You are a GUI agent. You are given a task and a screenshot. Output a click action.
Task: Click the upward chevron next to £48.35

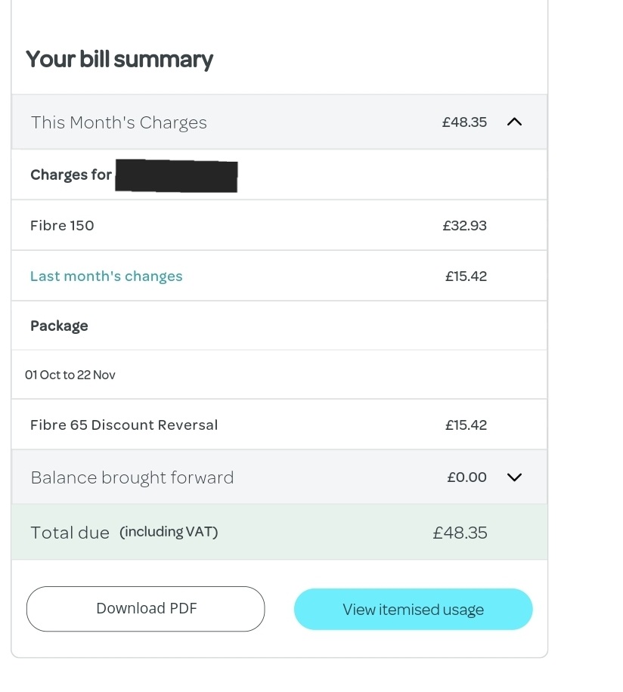515,122
